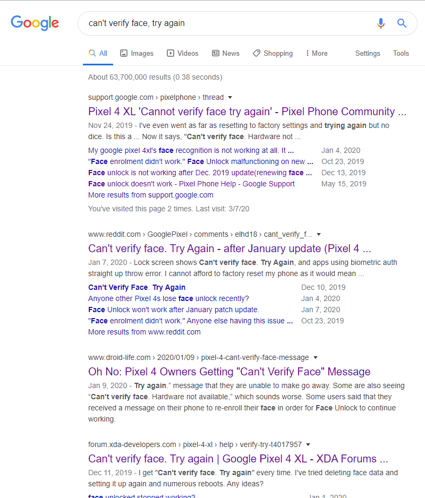Expand droid-life.com result dropdown arrow
The image size is (425, 498).
[315, 358]
